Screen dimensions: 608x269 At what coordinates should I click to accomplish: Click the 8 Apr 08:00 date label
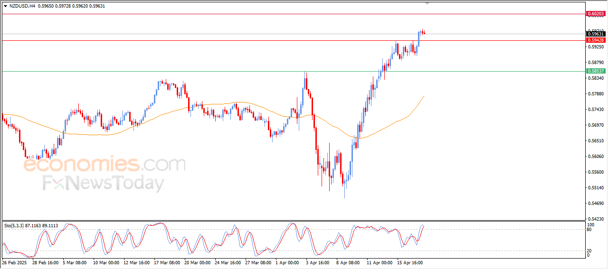click(x=348, y=262)
